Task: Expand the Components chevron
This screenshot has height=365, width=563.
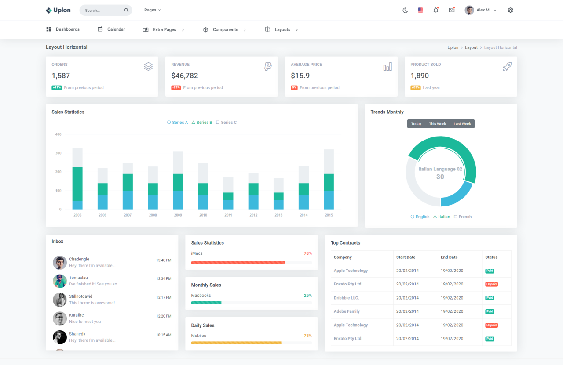Action: click(245, 30)
